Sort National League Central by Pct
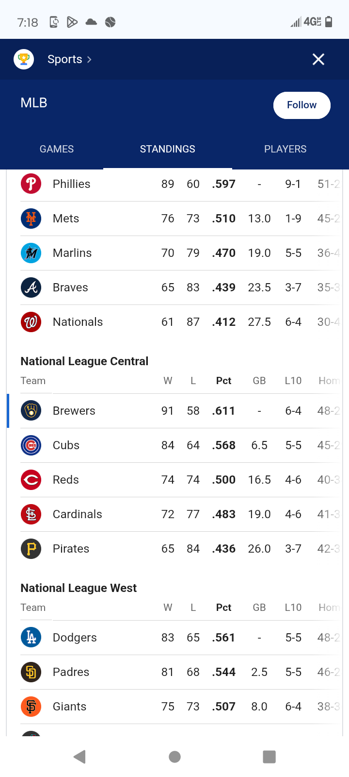 pos(223,381)
